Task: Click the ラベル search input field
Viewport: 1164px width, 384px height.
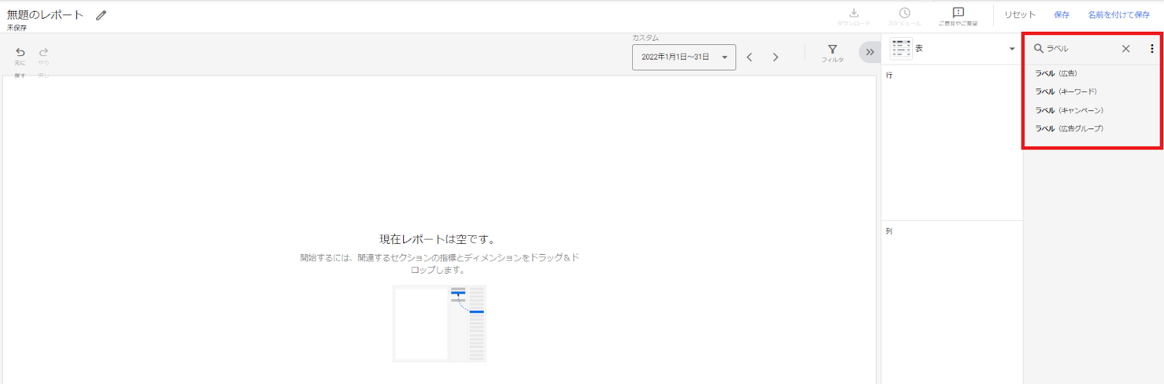Action: (1080, 49)
